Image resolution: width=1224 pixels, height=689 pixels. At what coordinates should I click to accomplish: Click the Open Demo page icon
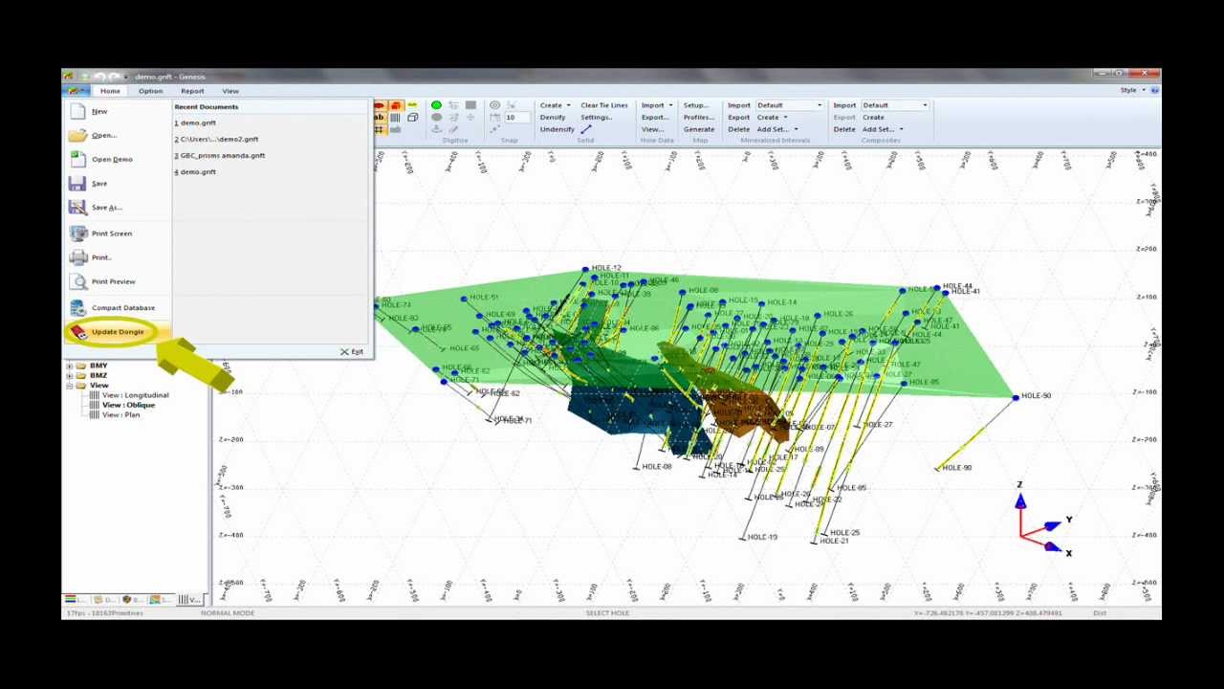click(x=77, y=160)
